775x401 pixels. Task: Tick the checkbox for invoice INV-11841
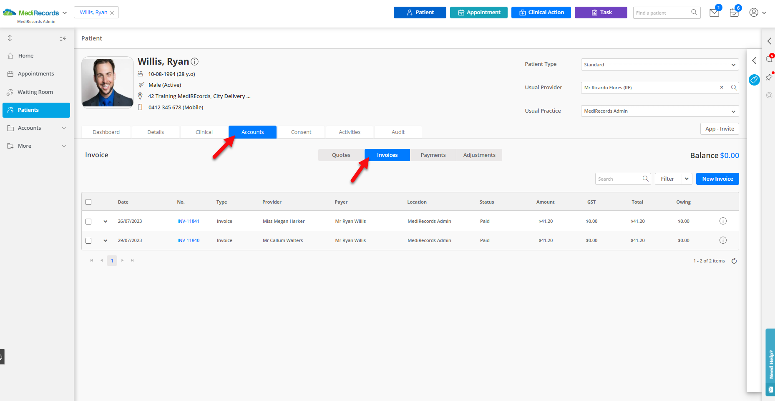[x=88, y=222]
